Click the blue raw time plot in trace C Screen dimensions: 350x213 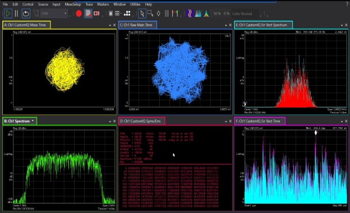coord(180,71)
